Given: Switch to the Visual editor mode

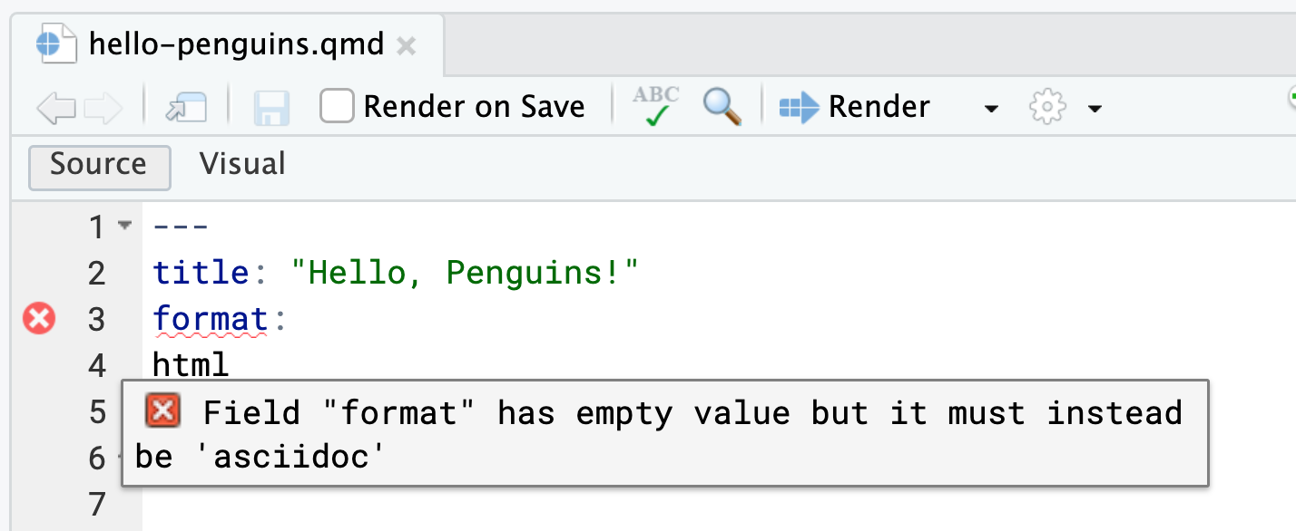Looking at the screenshot, I should point(242,164).
